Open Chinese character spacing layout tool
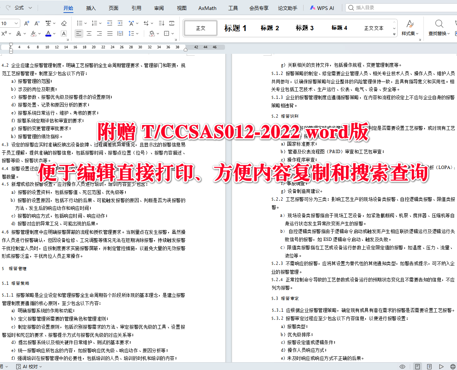457x370 pixels. tap(131, 23)
